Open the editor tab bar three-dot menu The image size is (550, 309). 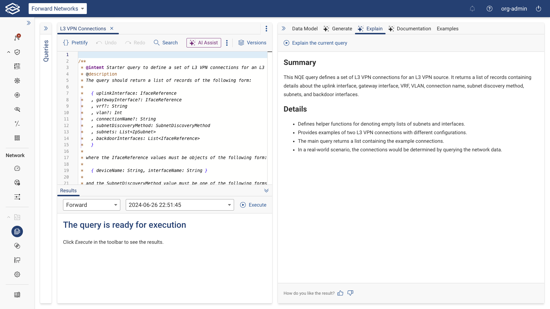(x=266, y=29)
